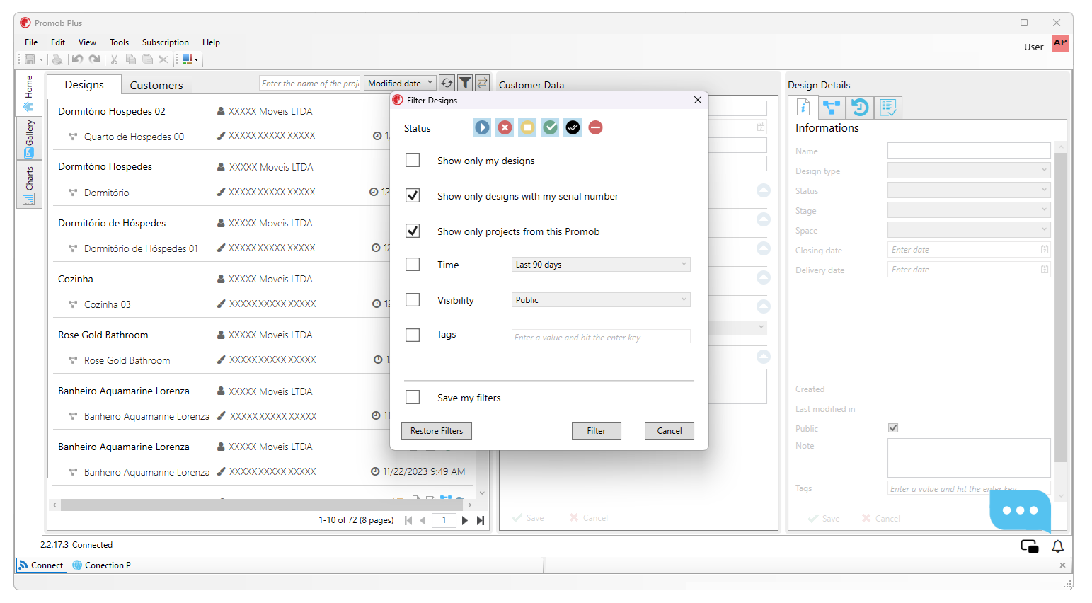The height and width of the screenshot is (603, 1092).
Task: Select the black checkmark status icon
Action: pos(573,127)
